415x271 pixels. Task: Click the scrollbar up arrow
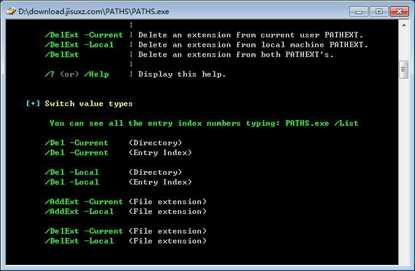click(x=404, y=25)
